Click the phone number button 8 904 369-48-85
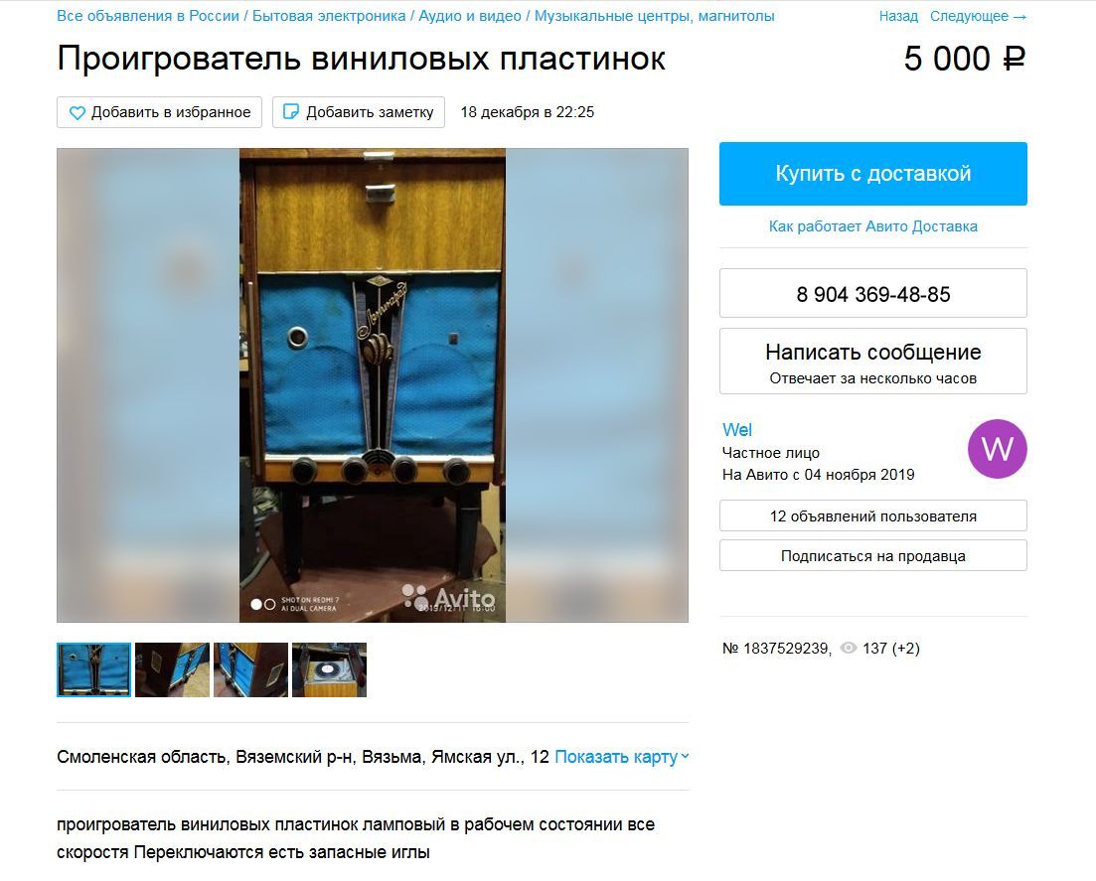The width and height of the screenshot is (1096, 881). point(873,293)
